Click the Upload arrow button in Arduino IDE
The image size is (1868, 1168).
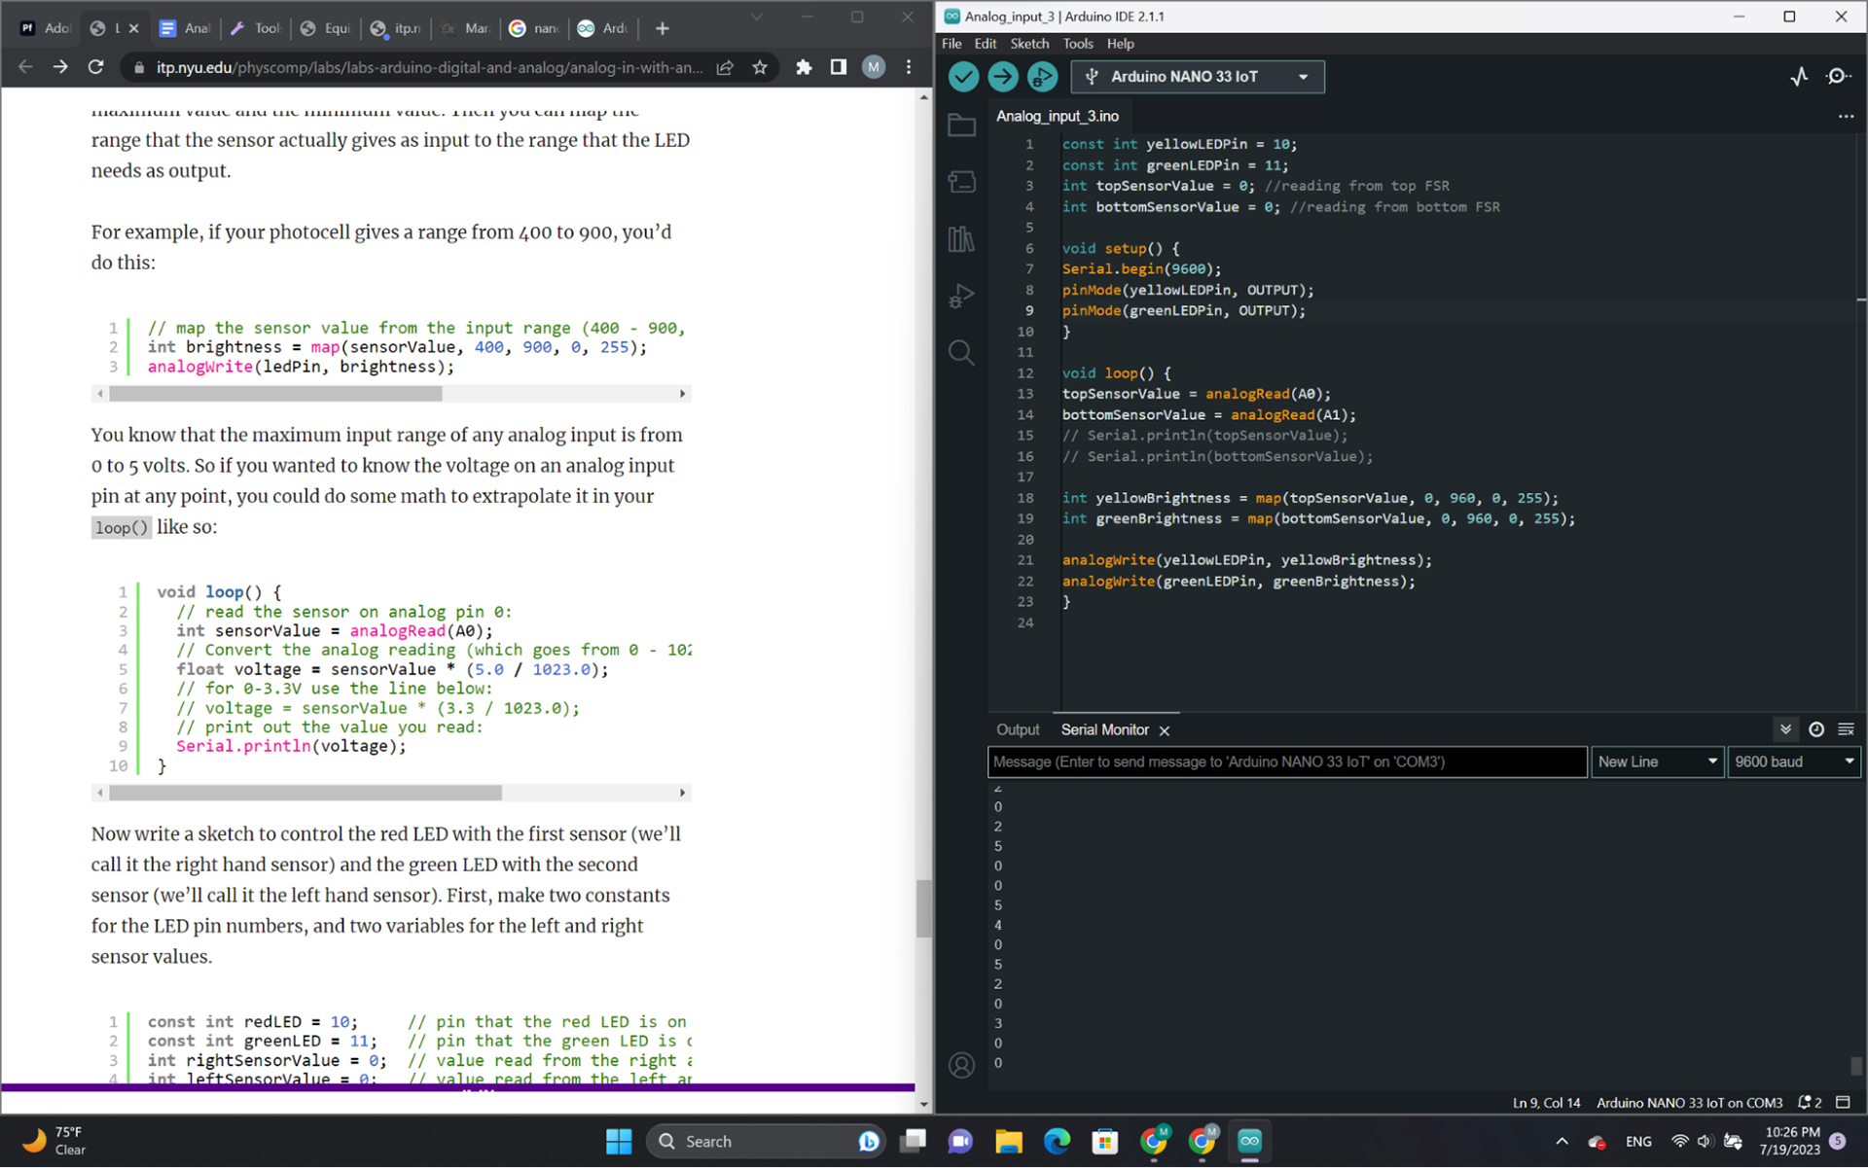(x=1003, y=77)
